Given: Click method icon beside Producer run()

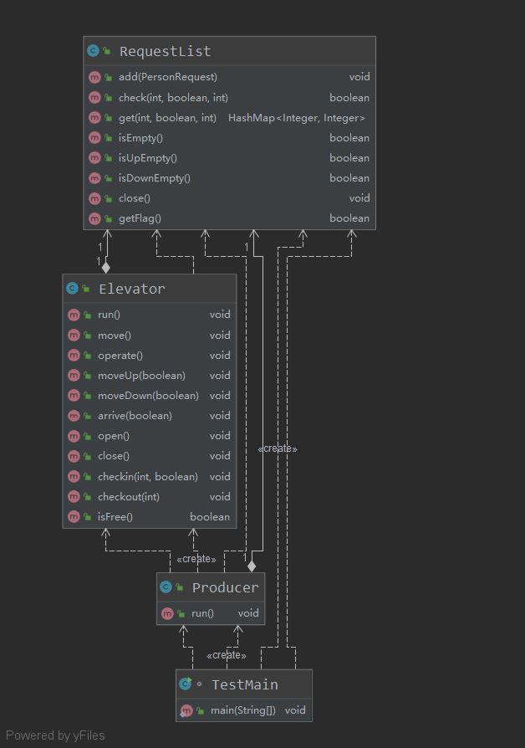Looking at the screenshot, I should coord(167,613).
